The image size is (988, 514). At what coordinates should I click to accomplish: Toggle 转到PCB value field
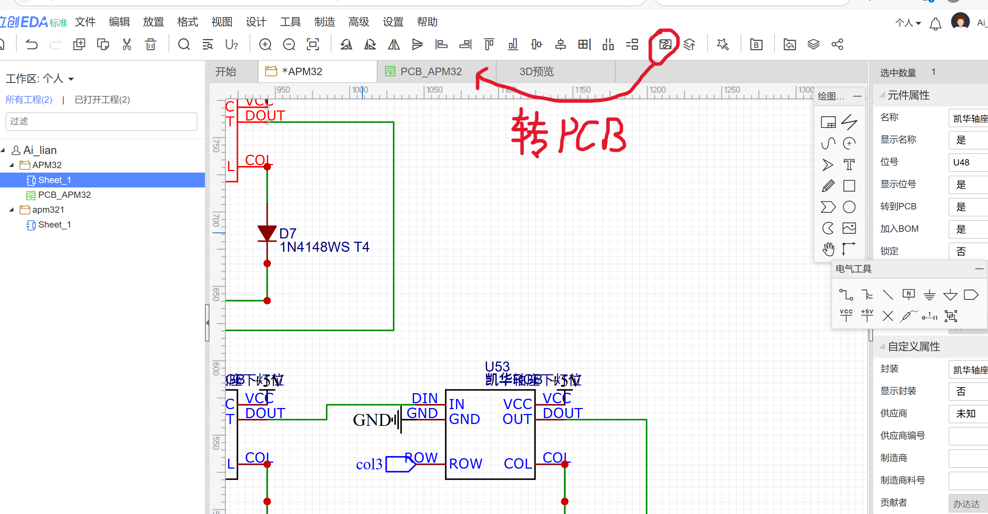[x=967, y=207]
